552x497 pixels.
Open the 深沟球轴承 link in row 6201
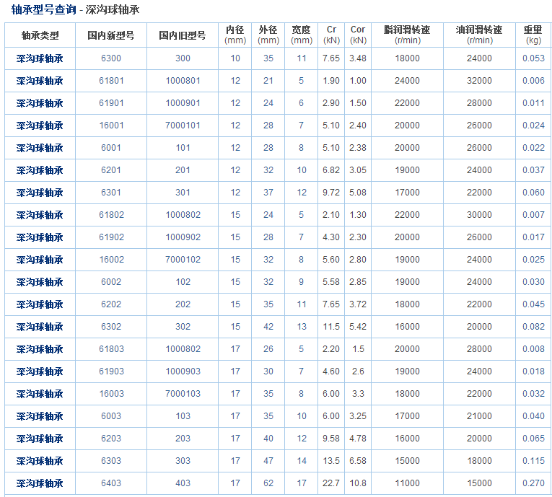(40, 170)
